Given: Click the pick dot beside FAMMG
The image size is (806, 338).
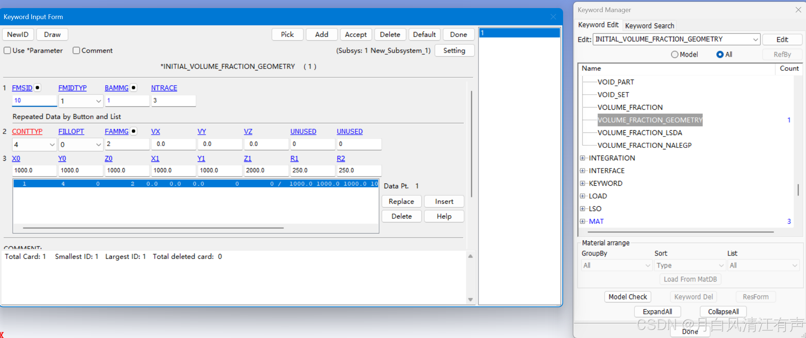Looking at the screenshot, I should [x=134, y=131].
